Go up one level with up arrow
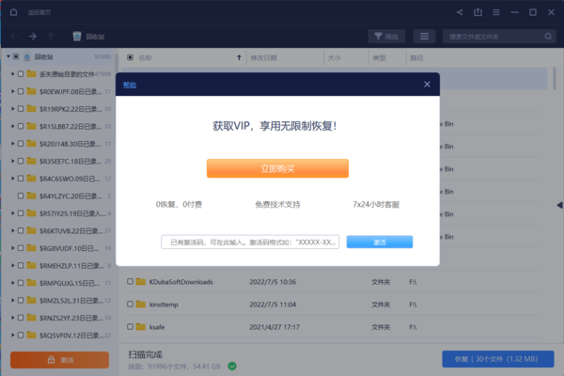 point(51,37)
